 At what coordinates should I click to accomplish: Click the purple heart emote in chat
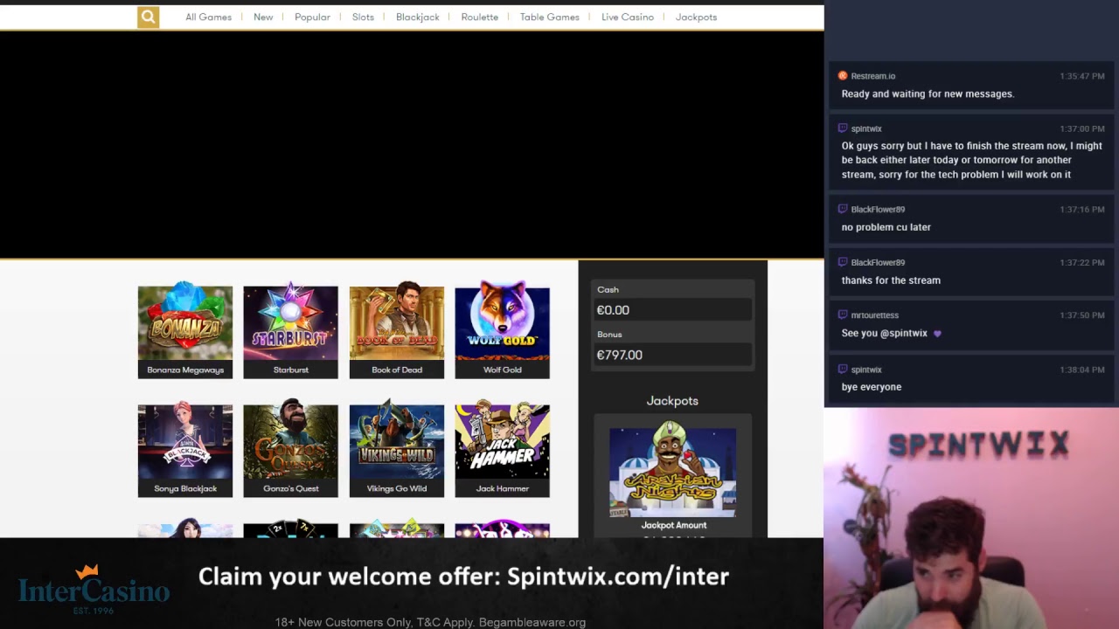point(937,334)
